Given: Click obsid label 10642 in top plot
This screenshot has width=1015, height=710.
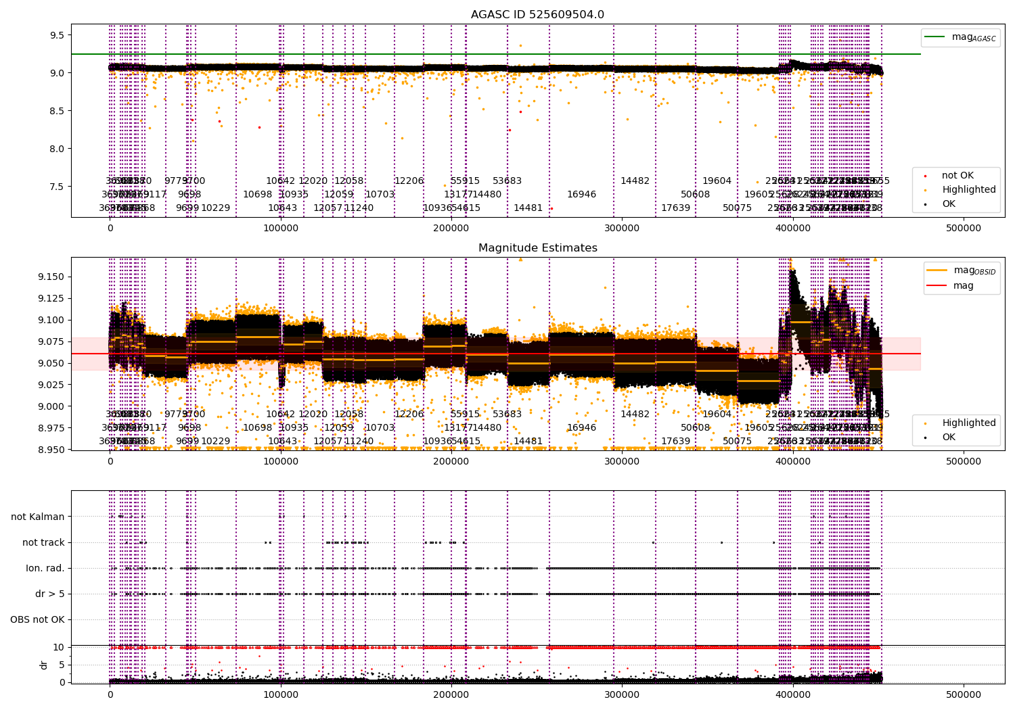Looking at the screenshot, I should [281, 181].
